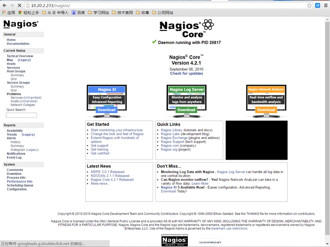
Task: Open Event Log
Action: click(x=14, y=157)
